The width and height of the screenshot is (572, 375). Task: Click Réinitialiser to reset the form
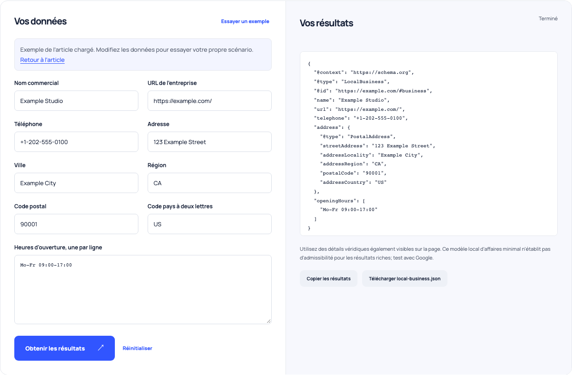pos(137,348)
